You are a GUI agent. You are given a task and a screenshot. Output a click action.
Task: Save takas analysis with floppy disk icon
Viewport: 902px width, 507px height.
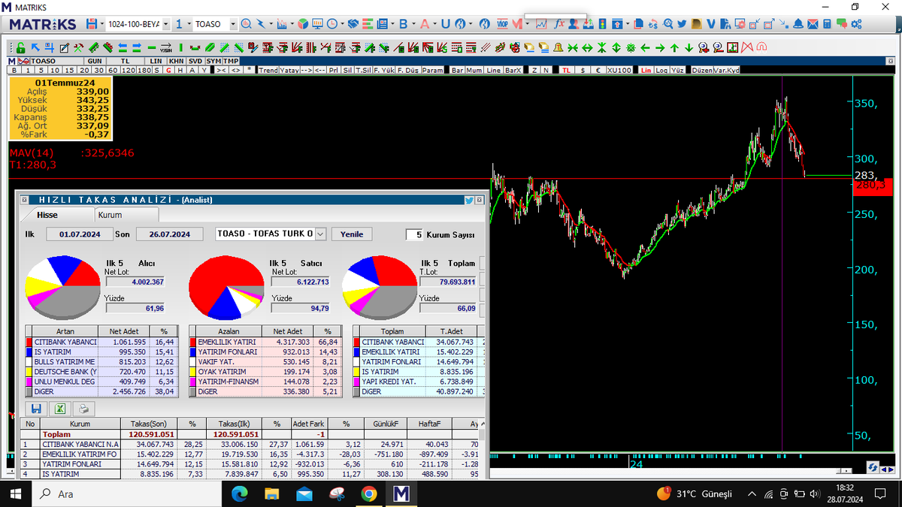(35, 409)
